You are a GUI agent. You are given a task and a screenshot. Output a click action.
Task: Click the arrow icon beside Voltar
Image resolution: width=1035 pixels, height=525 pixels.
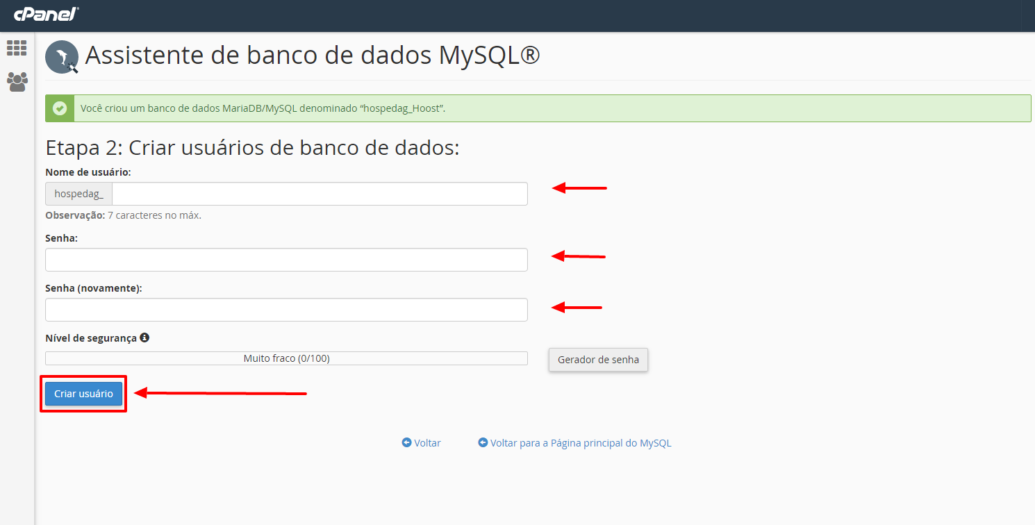click(406, 443)
